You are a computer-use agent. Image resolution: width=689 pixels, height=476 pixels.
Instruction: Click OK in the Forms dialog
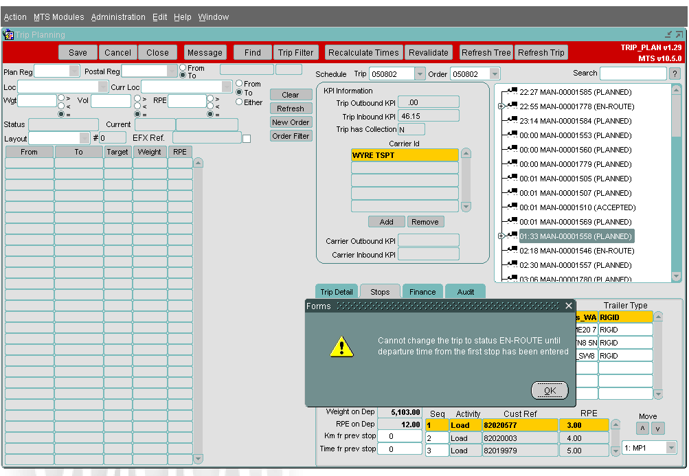pos(550,390)
